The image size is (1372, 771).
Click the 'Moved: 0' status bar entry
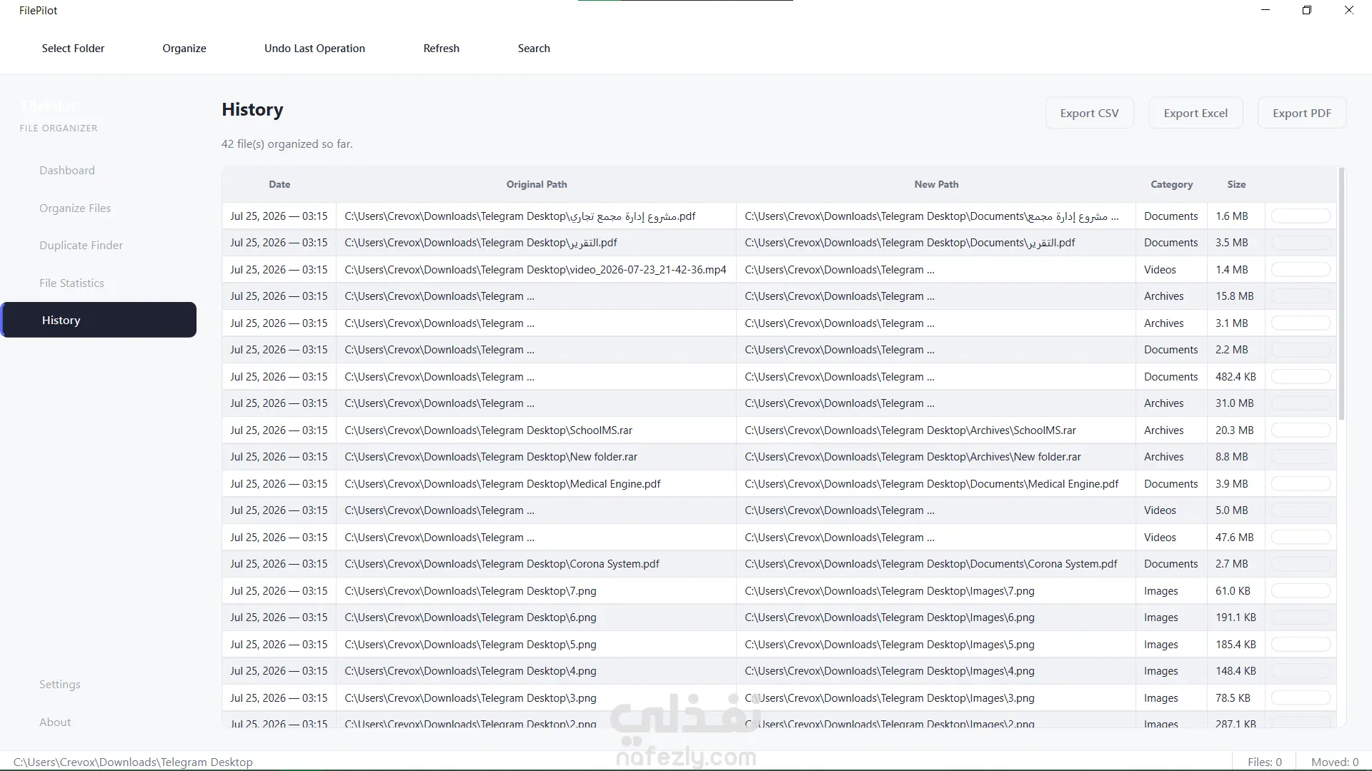click(x=1334, y=762)
